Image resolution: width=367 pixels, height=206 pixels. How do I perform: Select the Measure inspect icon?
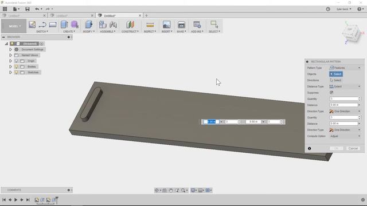coord(150,25)
